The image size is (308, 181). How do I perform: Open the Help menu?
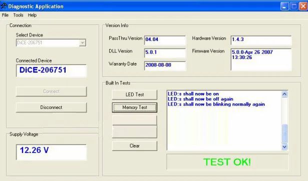coord(32,15)
